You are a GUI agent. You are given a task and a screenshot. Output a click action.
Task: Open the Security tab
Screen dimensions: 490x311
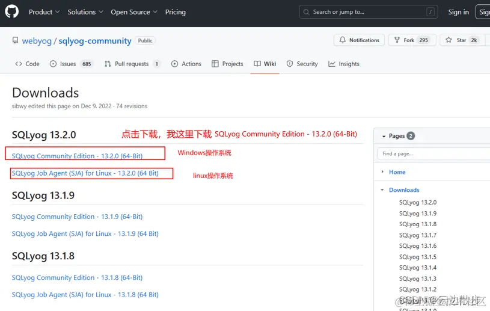(x=302, y=64)
